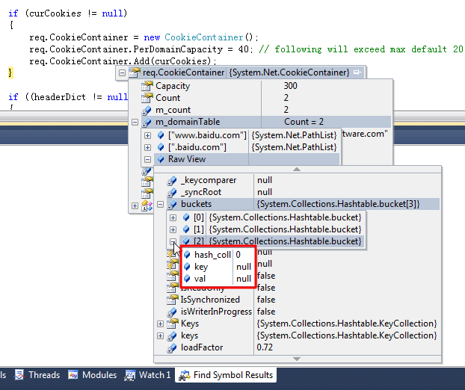Click the curCookies null-check line
This screenshot has width=465, height=390.
(x=67, y=13)
